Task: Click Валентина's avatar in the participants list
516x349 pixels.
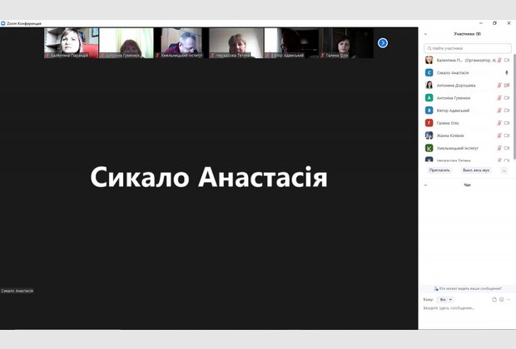Action: 429,60
